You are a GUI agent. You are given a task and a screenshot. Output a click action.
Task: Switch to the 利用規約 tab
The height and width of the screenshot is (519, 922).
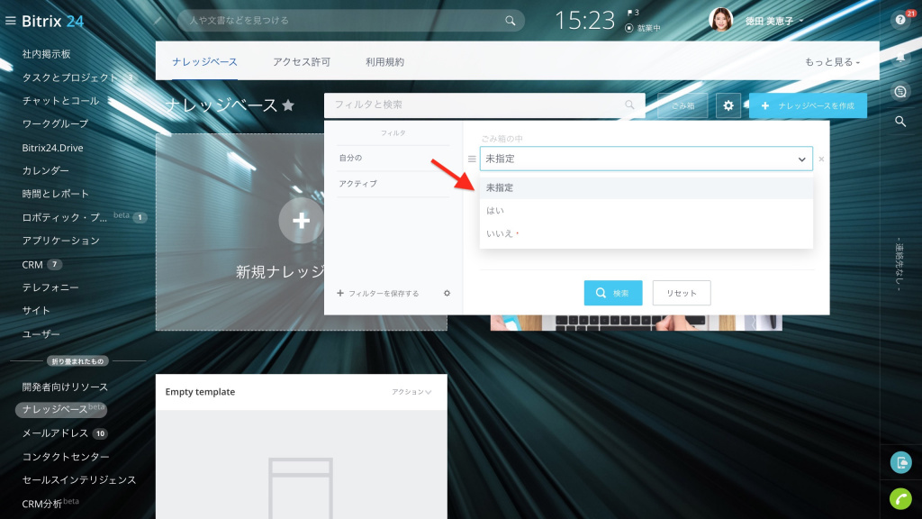tap(384, 62)
